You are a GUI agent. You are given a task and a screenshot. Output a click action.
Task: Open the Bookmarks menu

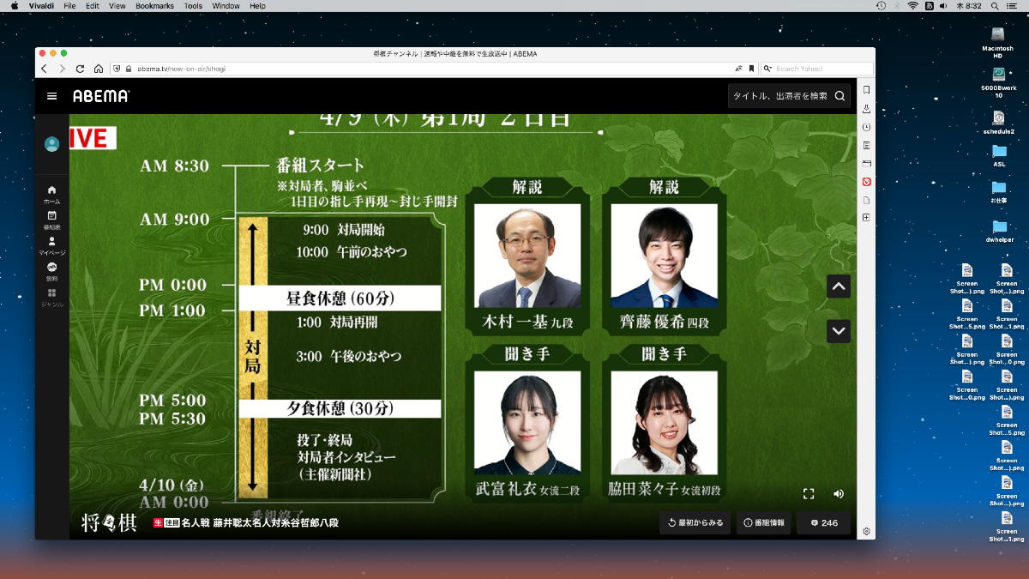[x=154, y=6]
